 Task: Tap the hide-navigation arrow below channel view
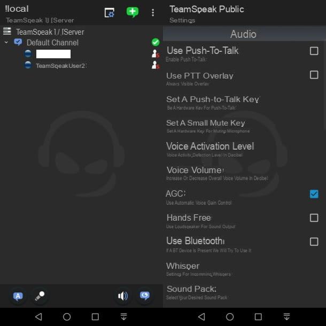(123, 316)
